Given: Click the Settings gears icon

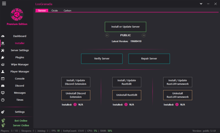Looking at the screenshot, I should click(3, 112).
